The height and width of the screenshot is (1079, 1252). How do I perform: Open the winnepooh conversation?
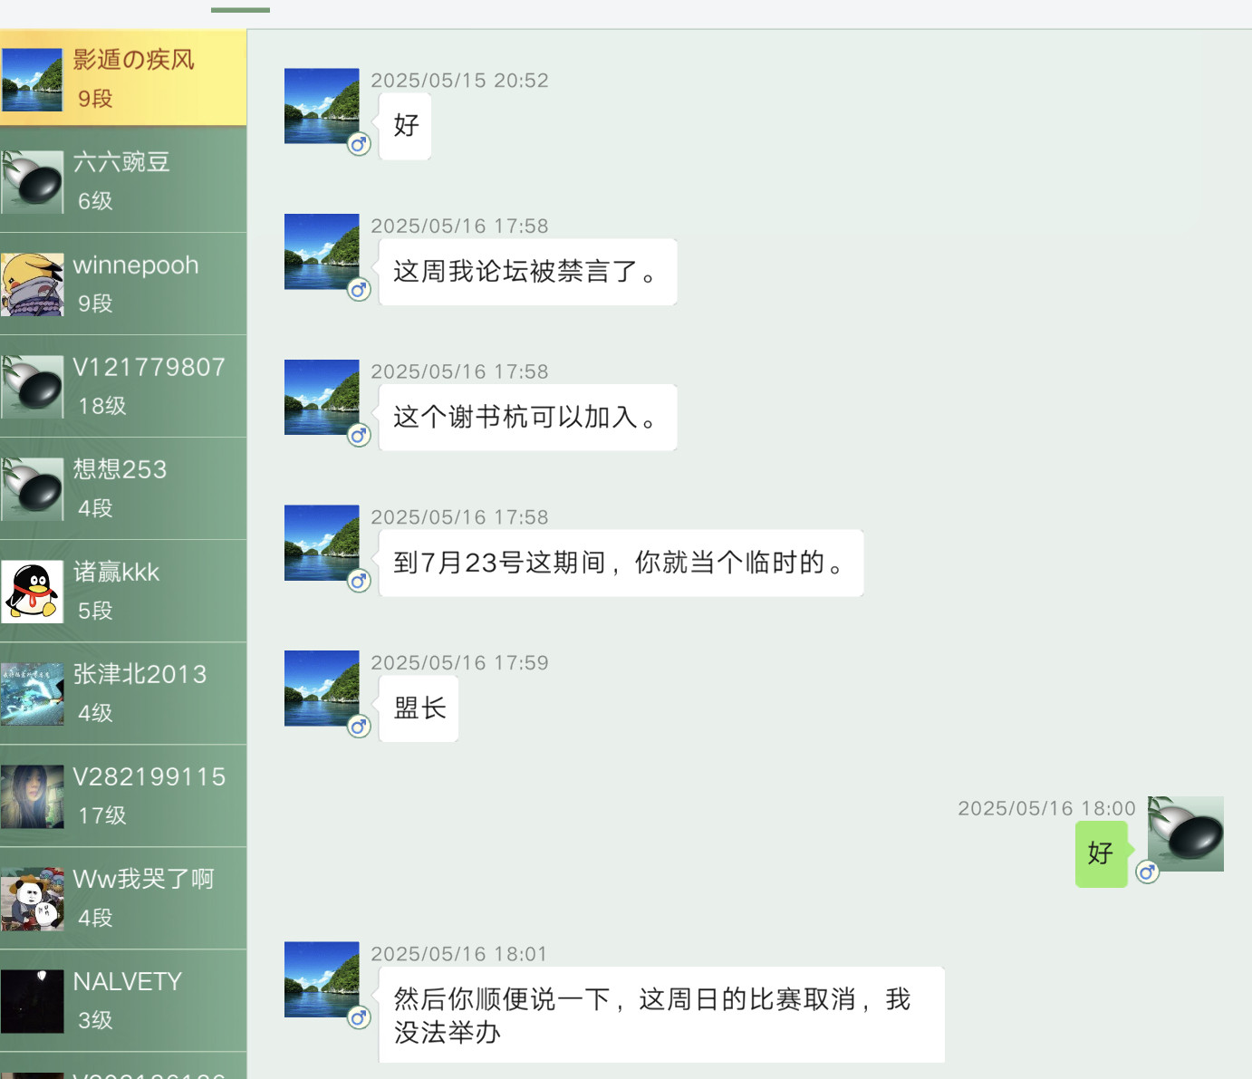[x=123, y=284]
